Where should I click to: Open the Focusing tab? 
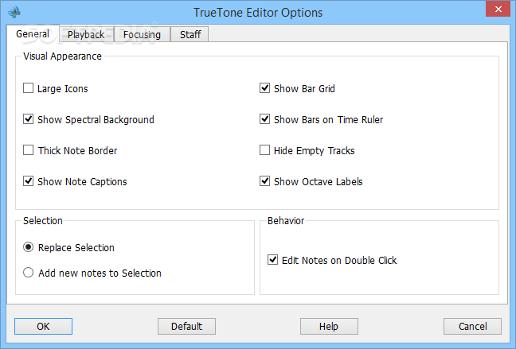pos(142,34)
